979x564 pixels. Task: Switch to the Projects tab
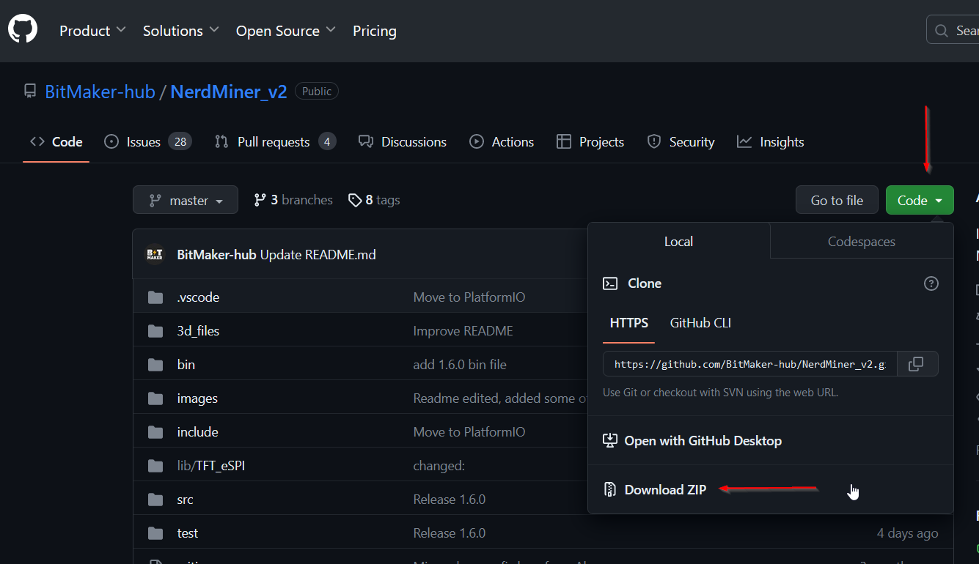(x=590, y=142)
